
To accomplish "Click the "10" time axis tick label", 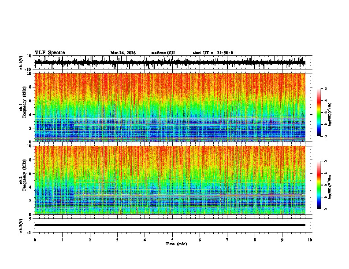I will coord(310,240).
